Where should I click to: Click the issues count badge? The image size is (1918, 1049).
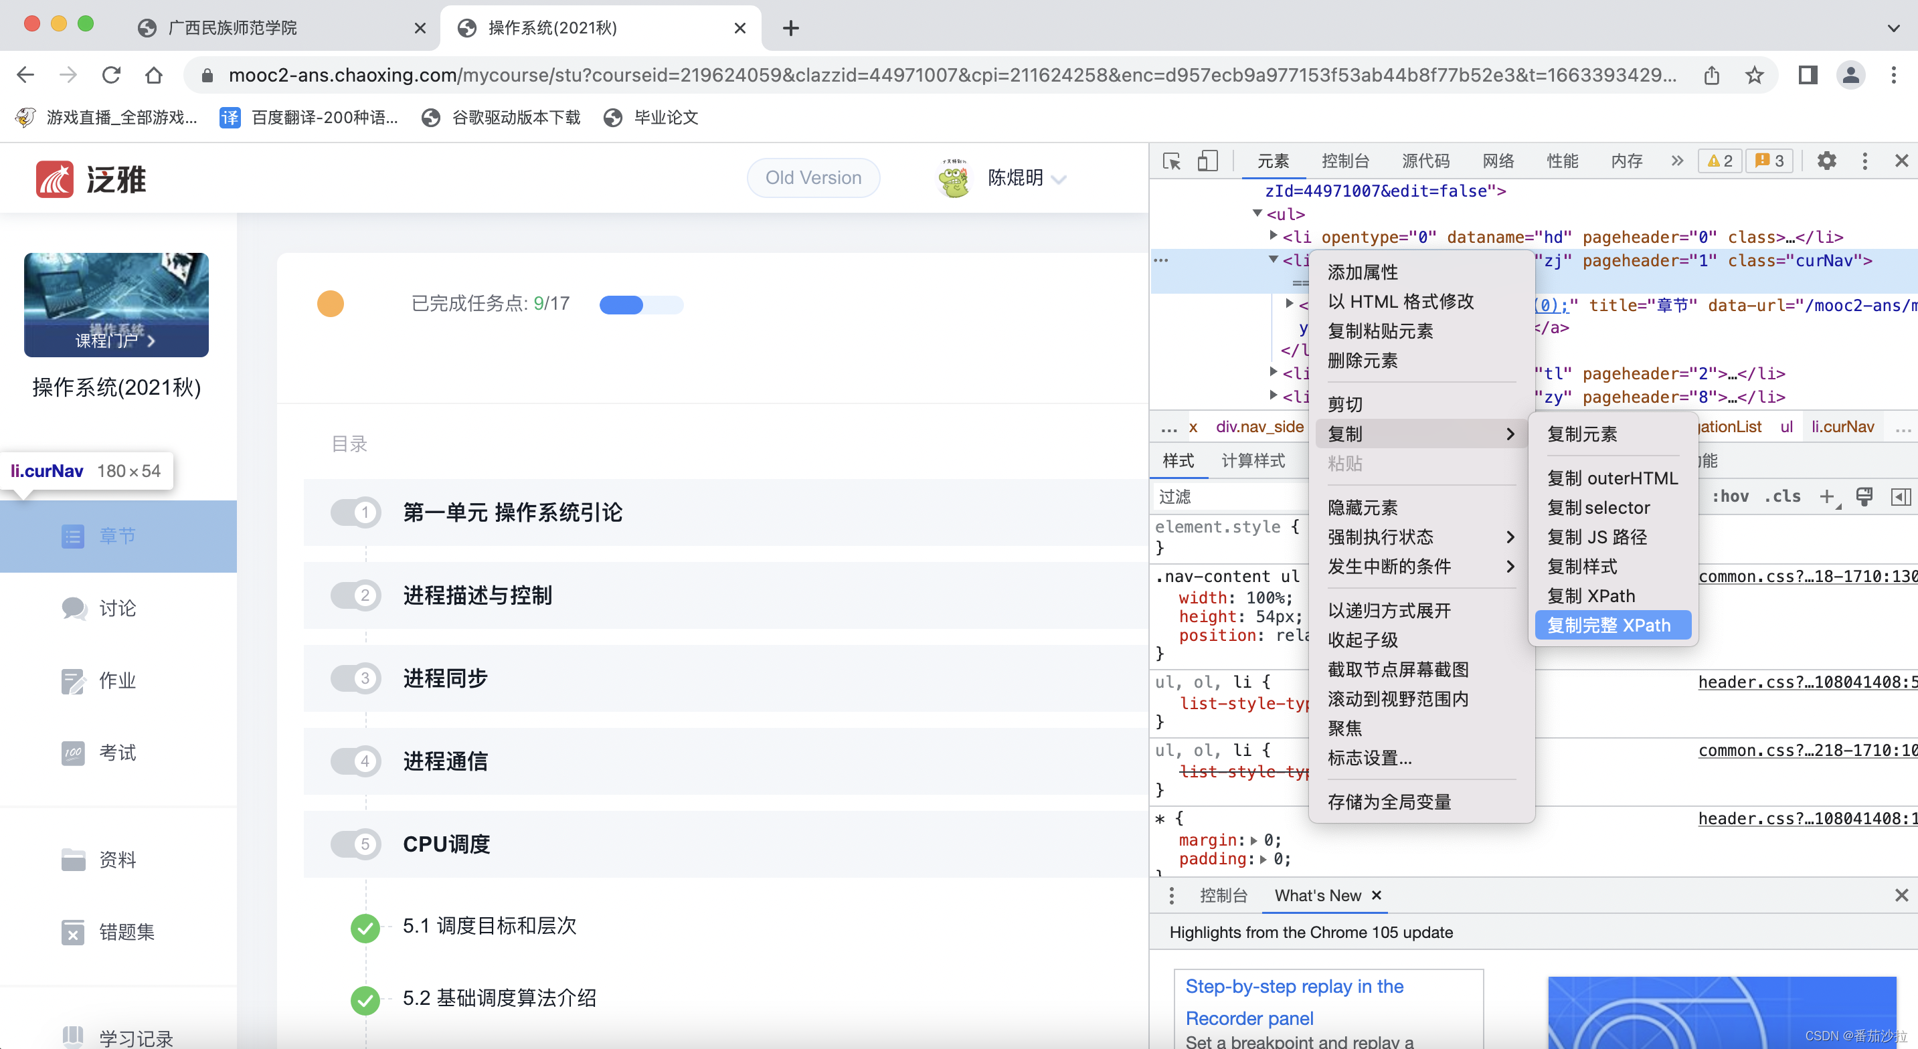(1769, 161)
